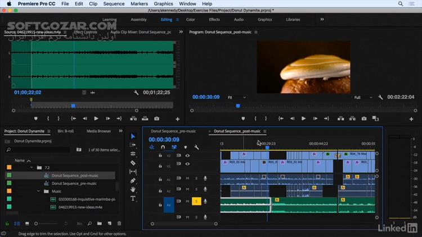The height and width of the screenshot is (237, 422).
Task: Mute track A1
Action: point(187,179)
